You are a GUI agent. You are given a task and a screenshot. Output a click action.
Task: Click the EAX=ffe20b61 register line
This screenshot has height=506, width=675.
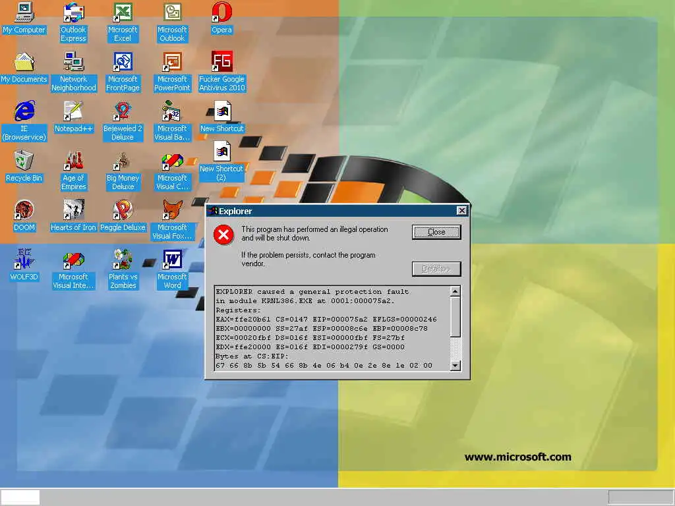click(326, 320)
